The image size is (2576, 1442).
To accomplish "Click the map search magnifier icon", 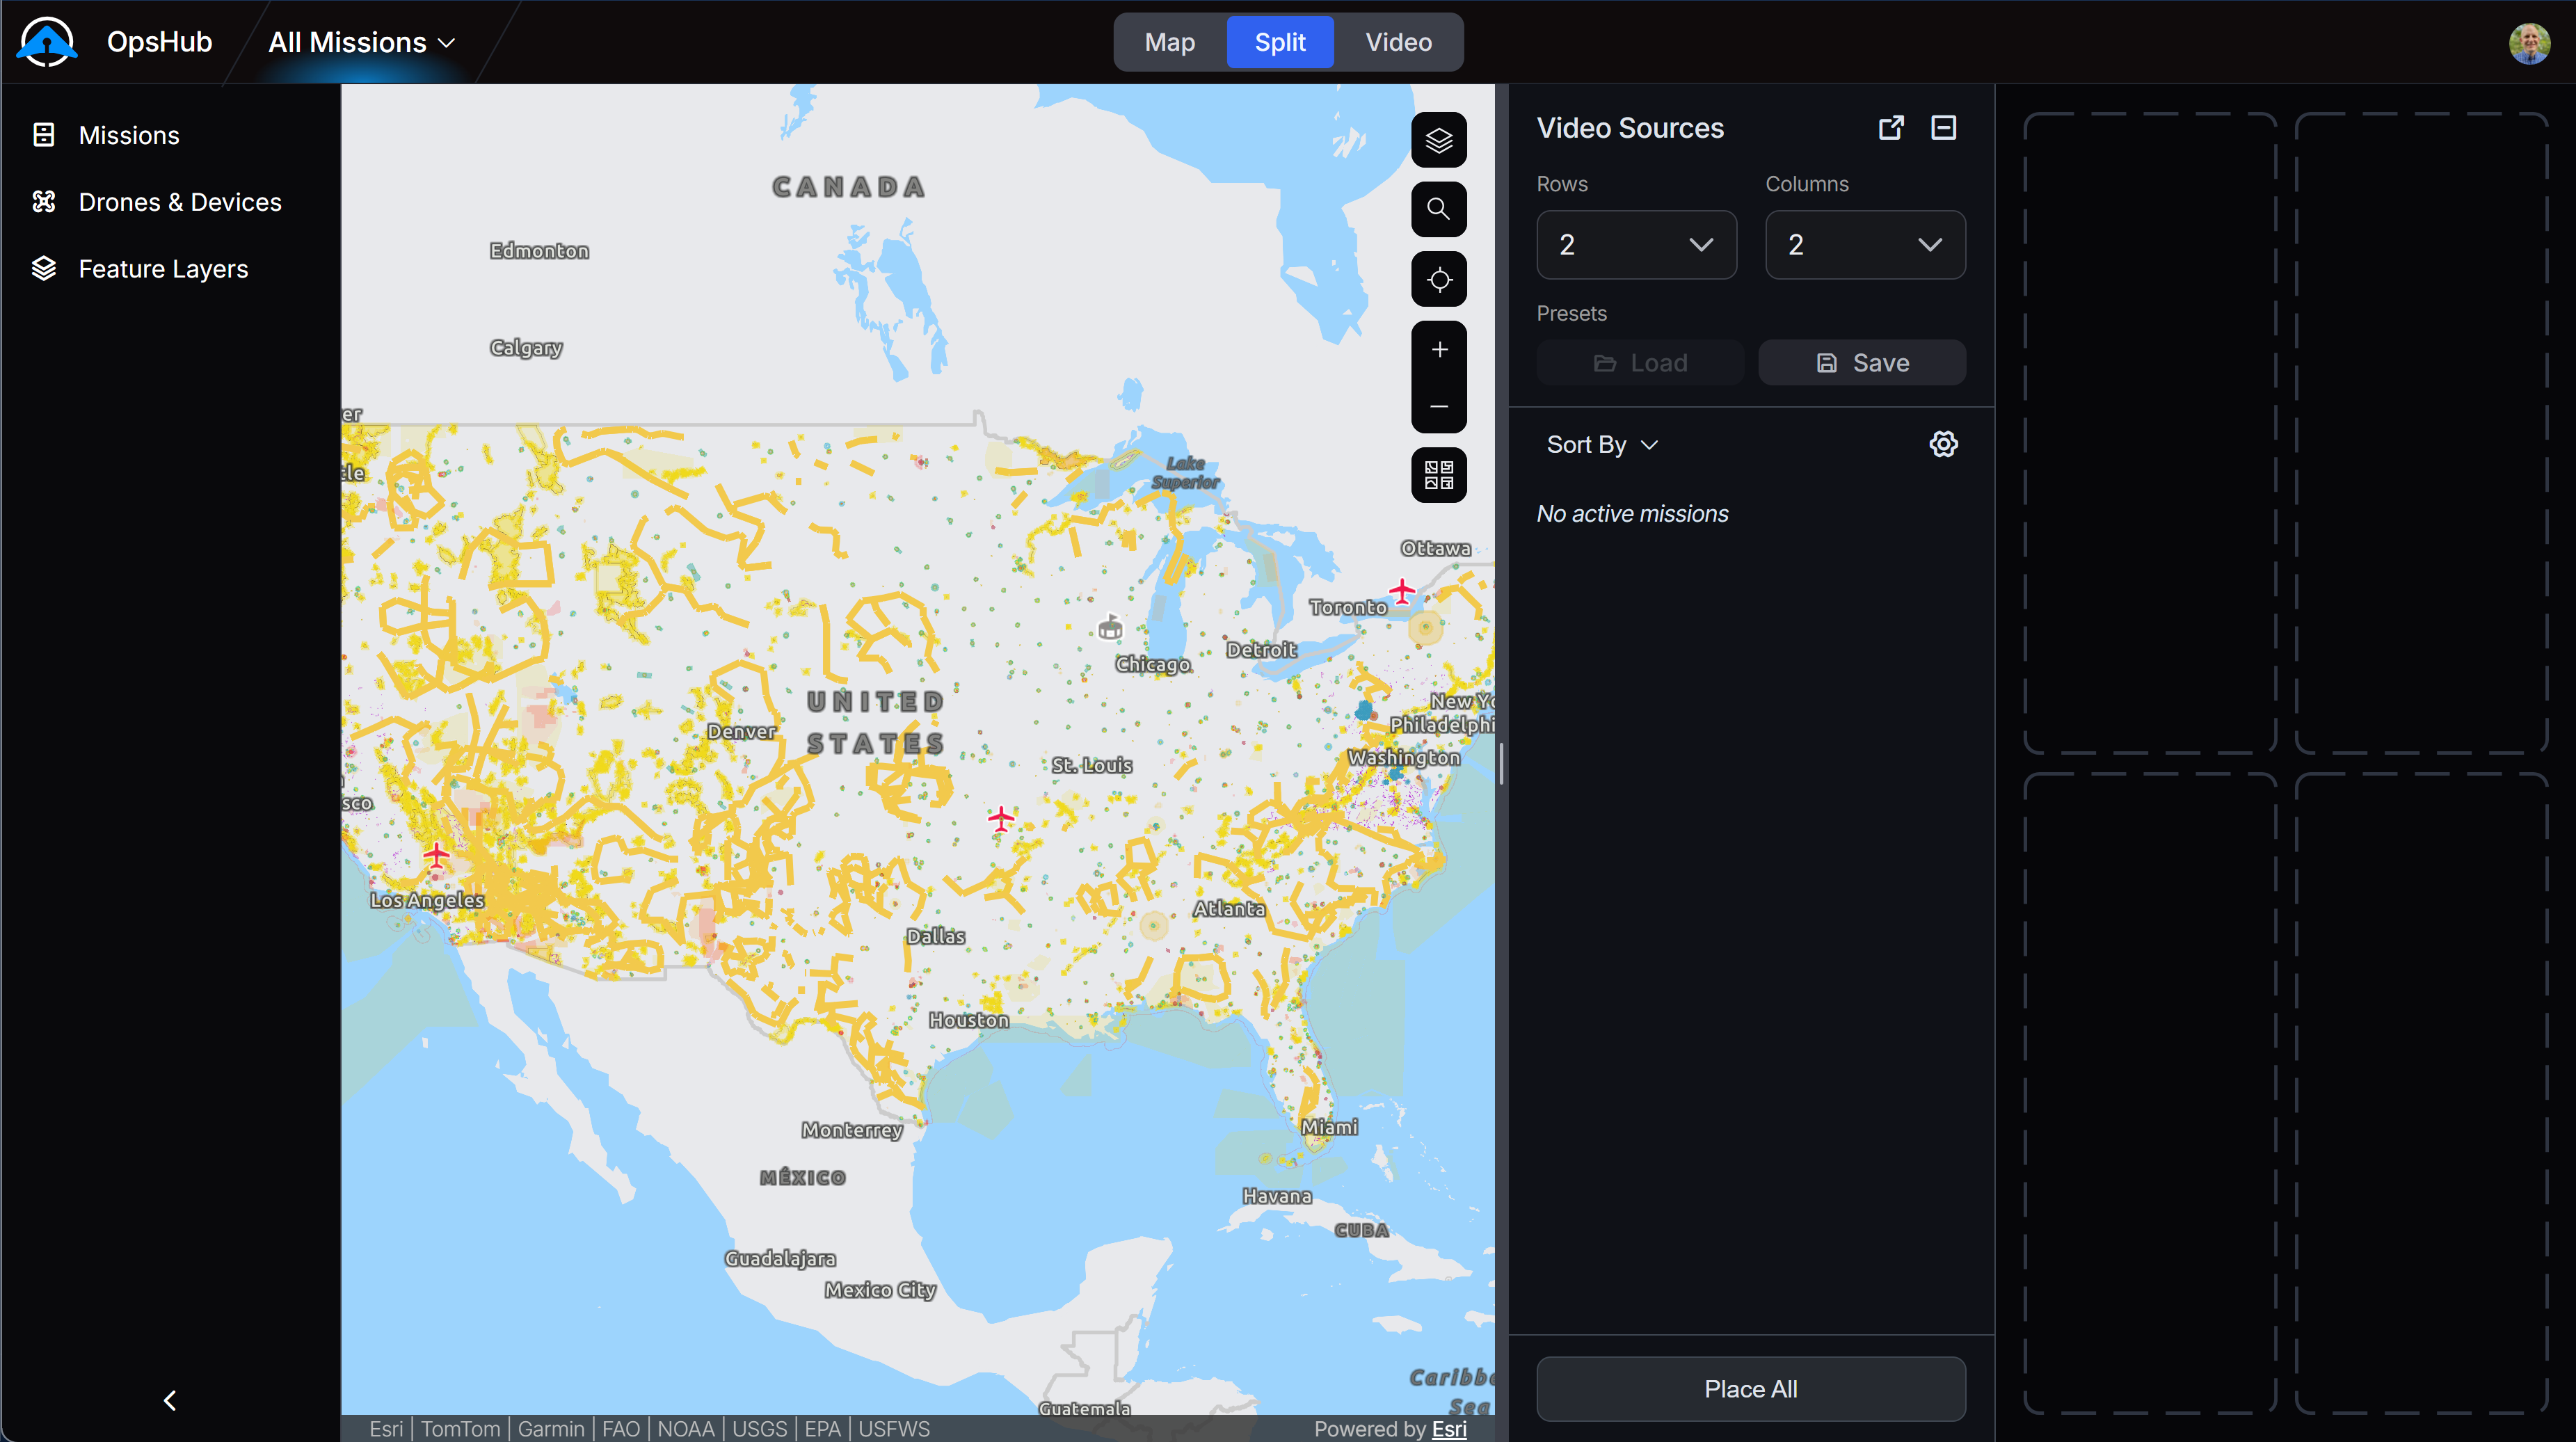I will tap(1439, 209).
